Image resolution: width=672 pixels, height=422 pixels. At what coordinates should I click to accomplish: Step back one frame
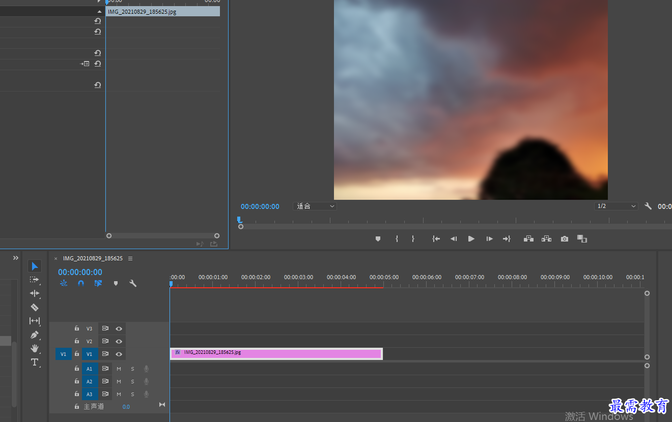click(x=454, y=238)
